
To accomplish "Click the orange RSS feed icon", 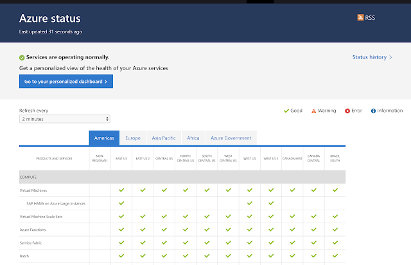I will point(360,17).
